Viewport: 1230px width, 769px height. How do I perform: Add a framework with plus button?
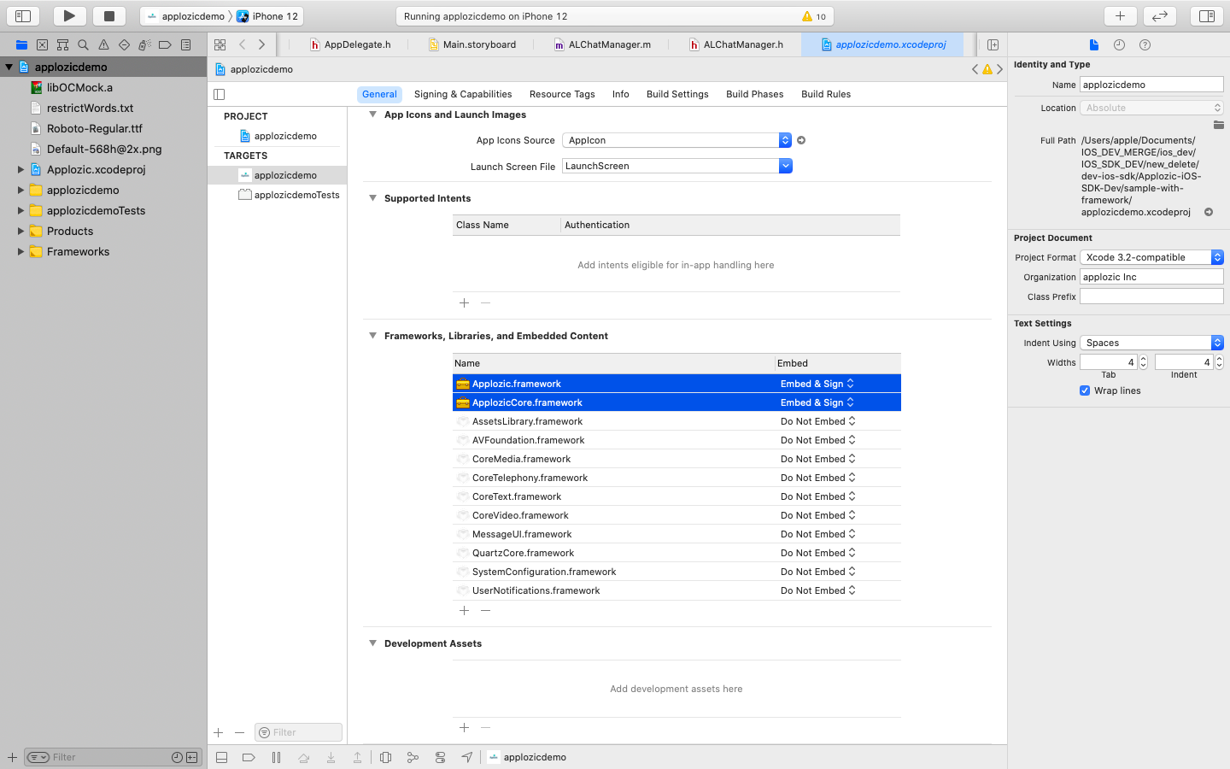tap(464, 611)
